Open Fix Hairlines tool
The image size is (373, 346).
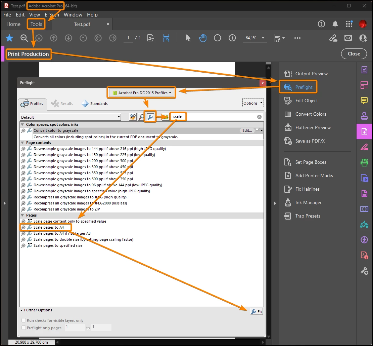[302, 189]
